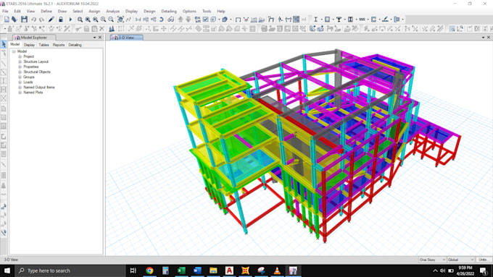Close the Model Explorer panel
This screenshot has height=277, width=493.
click(x=100, y=38)
